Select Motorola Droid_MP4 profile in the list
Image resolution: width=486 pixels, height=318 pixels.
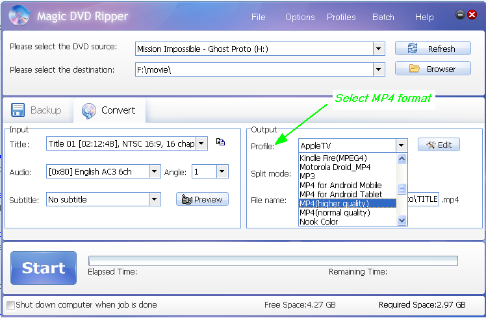[x=347, y=167]
